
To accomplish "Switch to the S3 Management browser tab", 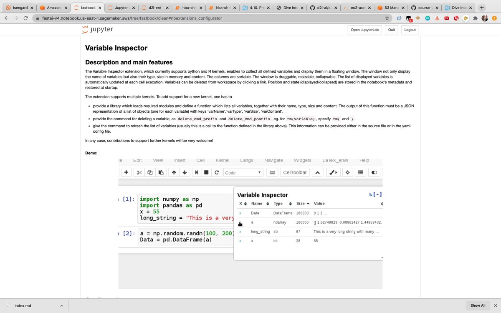I will pyautogui.click(x=391, y=8).
